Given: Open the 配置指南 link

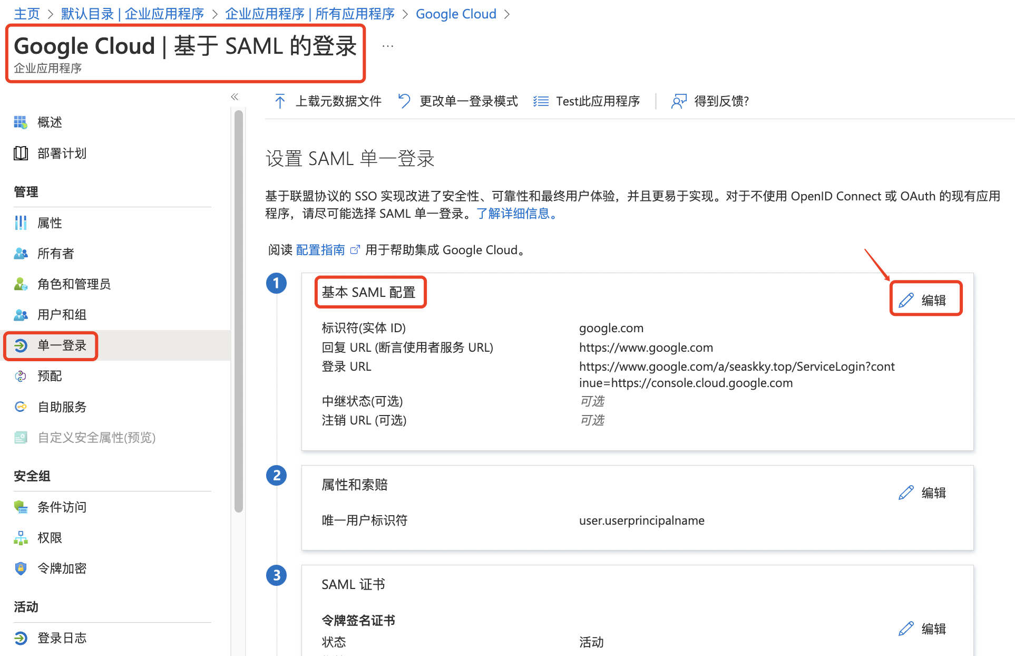Looking at the screenshot, I should [320, 250].
